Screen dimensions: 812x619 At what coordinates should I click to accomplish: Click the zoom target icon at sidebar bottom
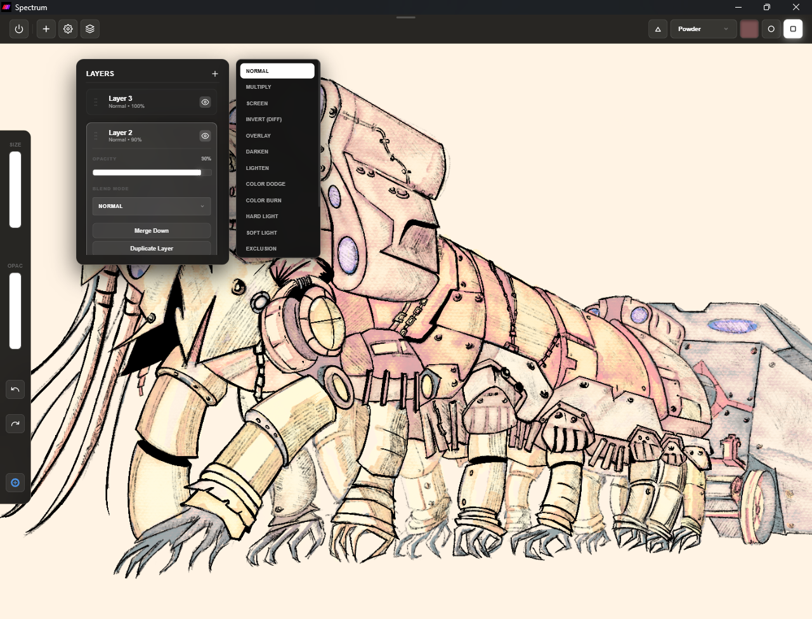15,483
